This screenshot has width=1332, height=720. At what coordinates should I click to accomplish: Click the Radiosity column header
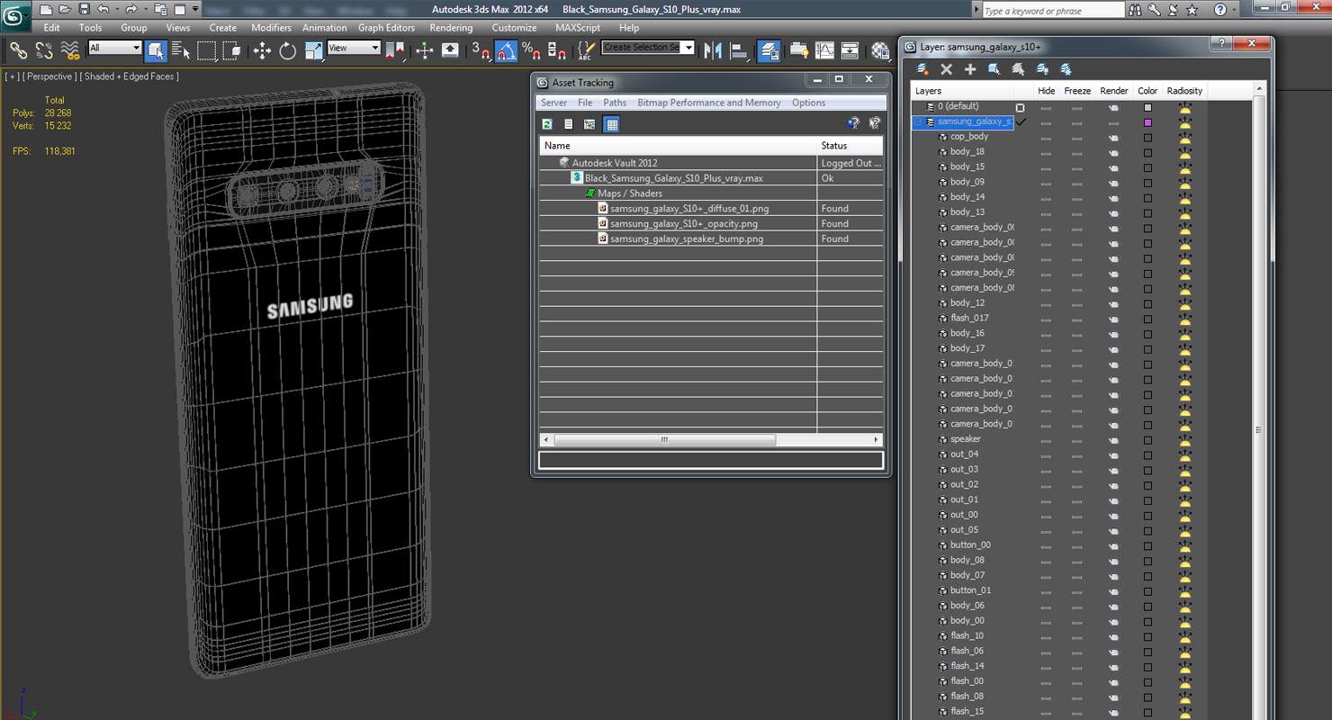[1184, 91]
